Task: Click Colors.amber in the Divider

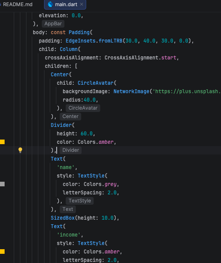Action: [95, 142]
